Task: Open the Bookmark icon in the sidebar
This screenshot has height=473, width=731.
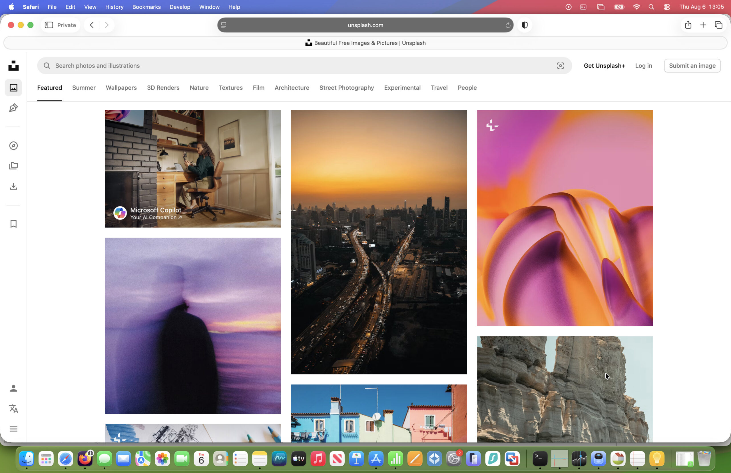Action: click(x=13, y=224)
